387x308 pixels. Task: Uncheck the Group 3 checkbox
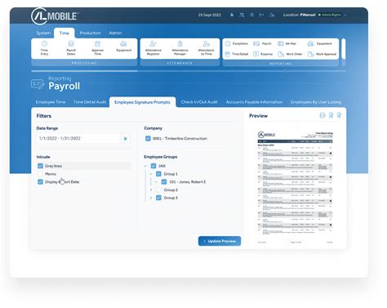[x=158, y=198]
